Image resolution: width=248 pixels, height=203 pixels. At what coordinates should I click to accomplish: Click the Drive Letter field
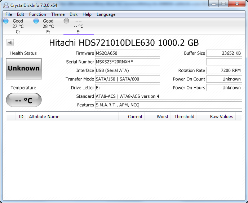(x=128, y=88)
